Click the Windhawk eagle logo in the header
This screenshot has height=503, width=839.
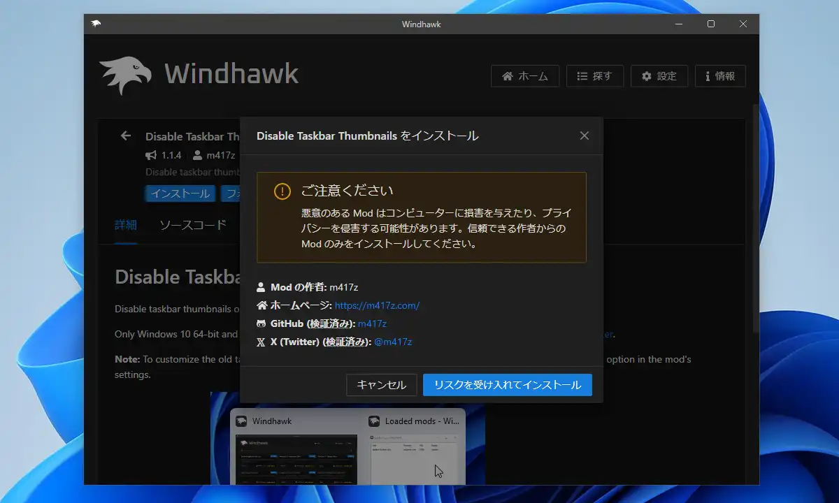[x=125, y=75]
